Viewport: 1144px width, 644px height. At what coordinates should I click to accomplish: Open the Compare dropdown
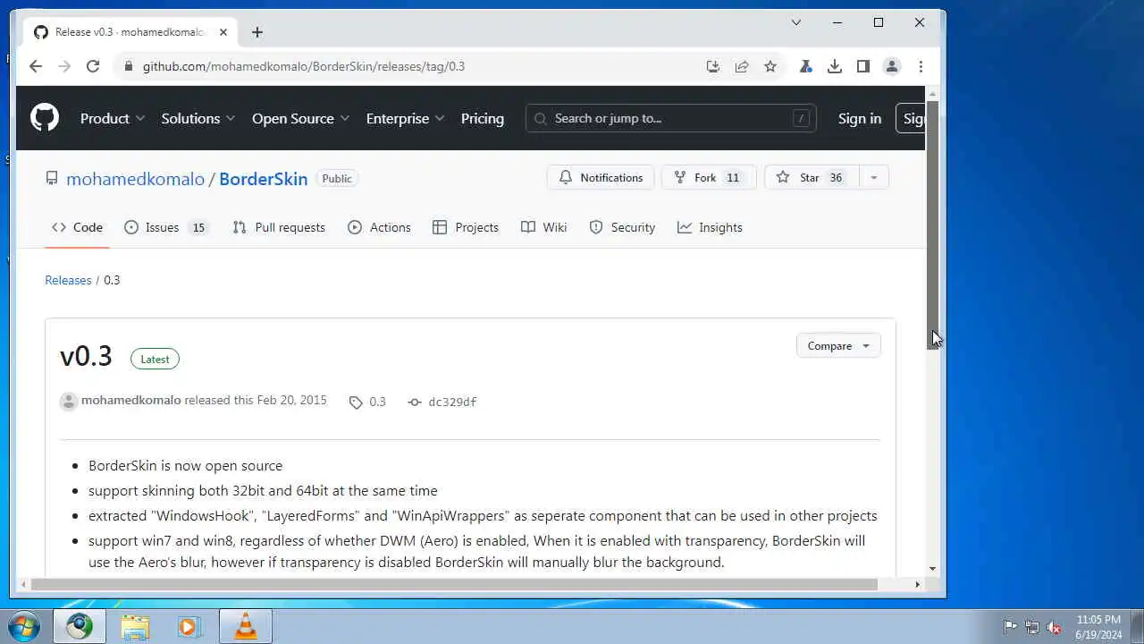click(x=838, y=345)
